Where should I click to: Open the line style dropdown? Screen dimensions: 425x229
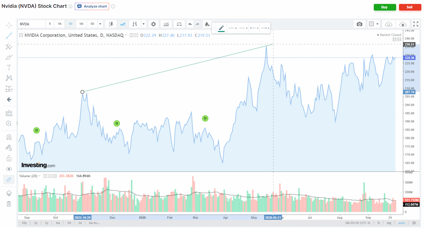tap(232, 28)
